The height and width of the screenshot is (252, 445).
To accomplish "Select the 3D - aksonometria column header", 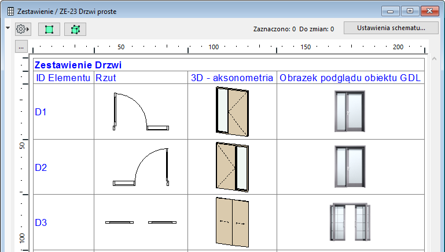I will click(232, 78).
